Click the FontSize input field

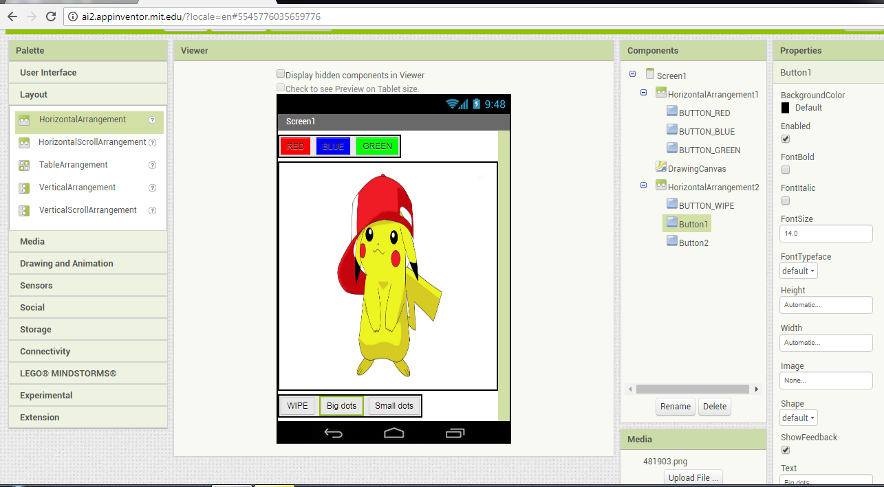(x=826, y=234)
